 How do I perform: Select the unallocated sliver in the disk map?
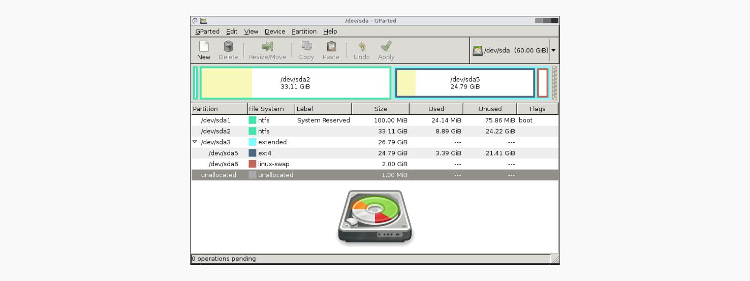tap(555, 83)
